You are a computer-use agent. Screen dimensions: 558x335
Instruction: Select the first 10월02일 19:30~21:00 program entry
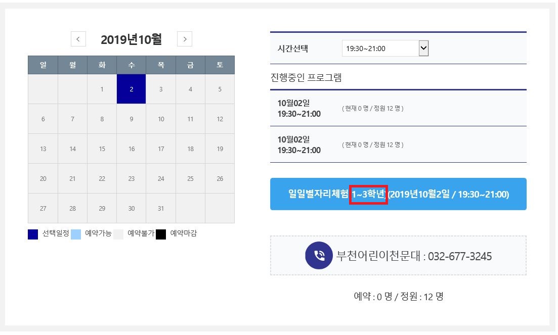click(398, 109)
